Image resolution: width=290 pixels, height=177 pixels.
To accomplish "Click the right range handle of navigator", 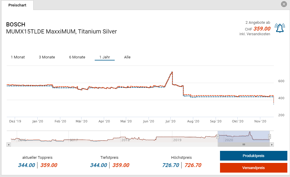I will point(269,136).
